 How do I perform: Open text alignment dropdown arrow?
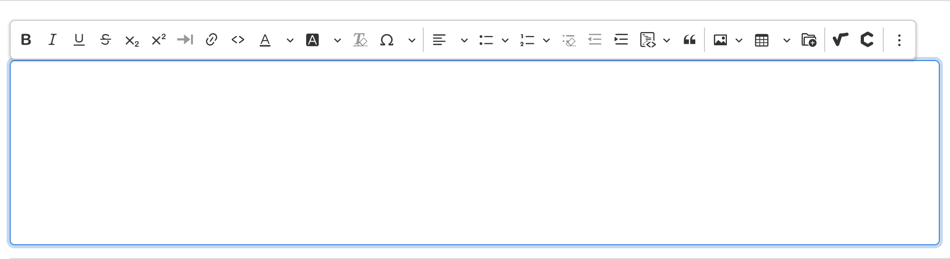coord(464,40)
